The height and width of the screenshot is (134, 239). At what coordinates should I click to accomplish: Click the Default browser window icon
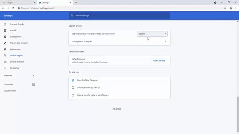coord(5,62)
